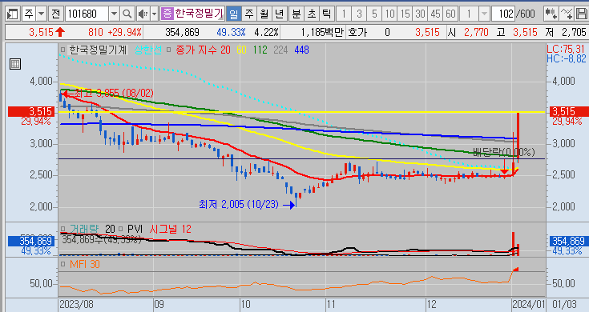Click the candlestick chart type icon
Image resolution: width=589 pixels, height=312 pixels.
coord(551,14)
